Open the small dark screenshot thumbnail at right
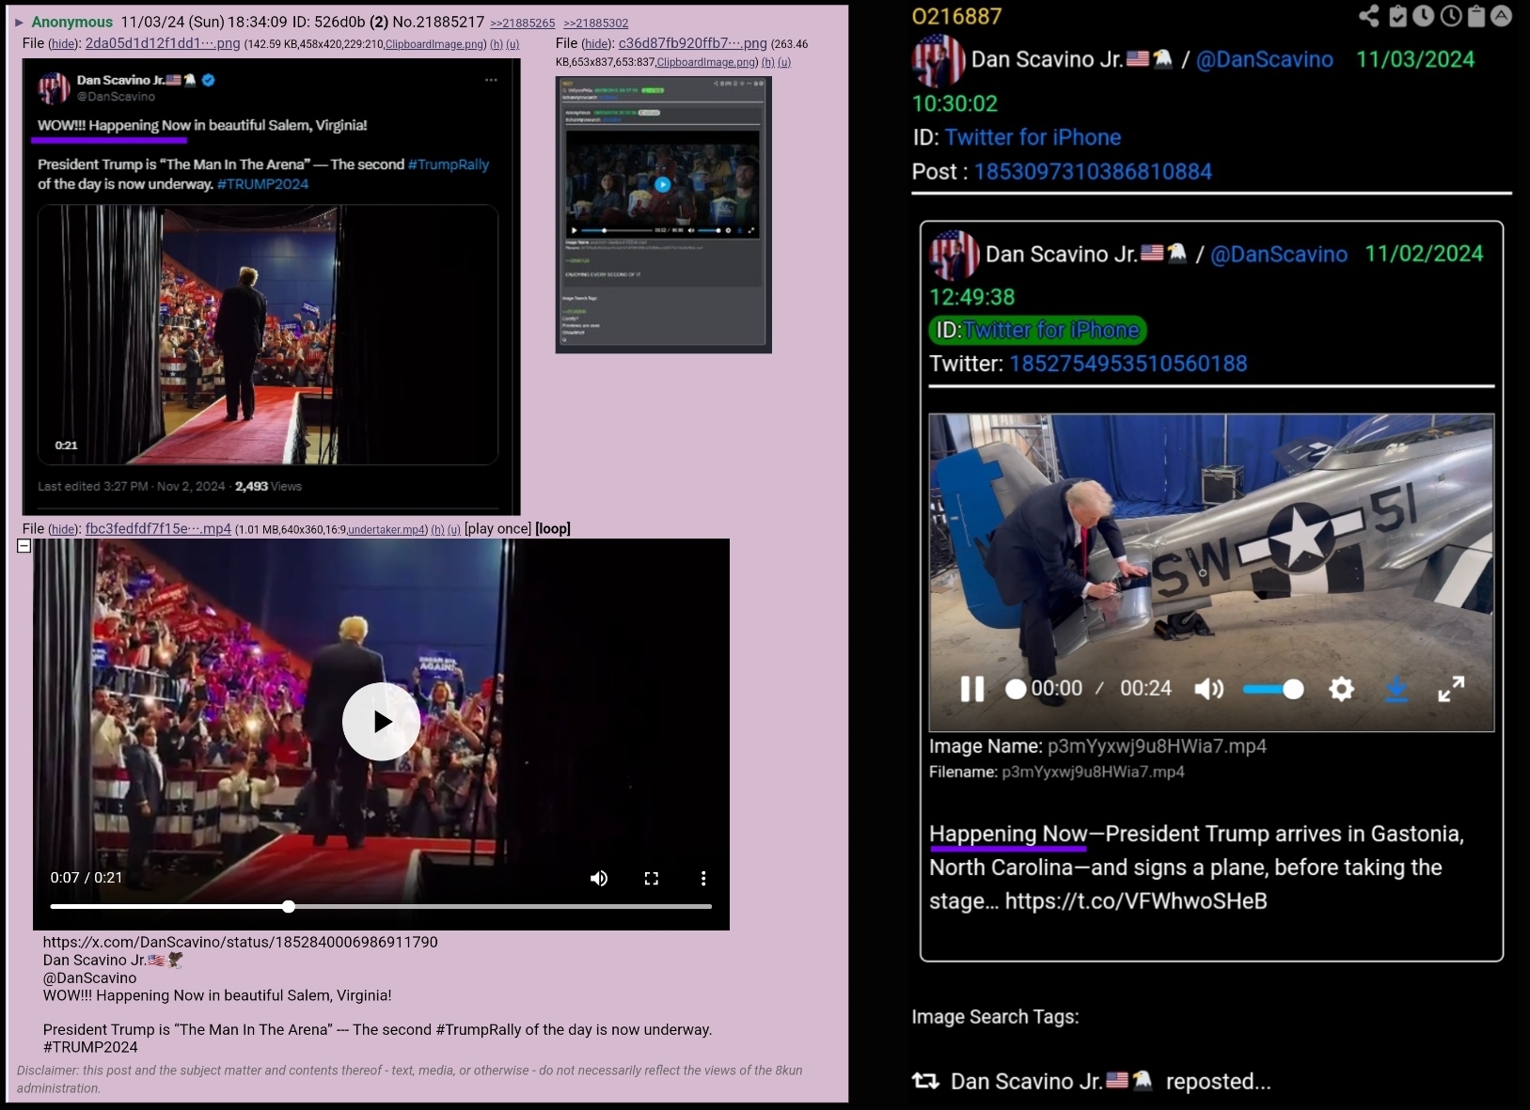This screenshot has height=1110, width=1530. tap(664, 215)
